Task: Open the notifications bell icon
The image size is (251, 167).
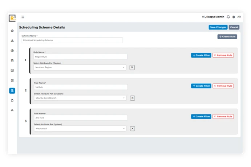Action: click(228, 17)
